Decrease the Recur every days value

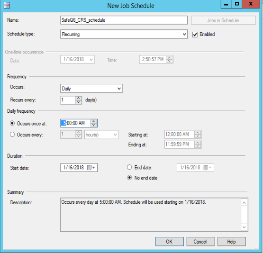coord(79,102)
